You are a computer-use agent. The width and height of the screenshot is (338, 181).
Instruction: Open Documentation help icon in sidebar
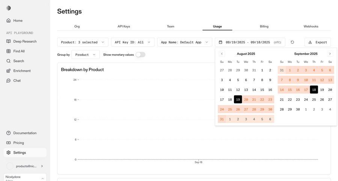(x=9, y=133)
